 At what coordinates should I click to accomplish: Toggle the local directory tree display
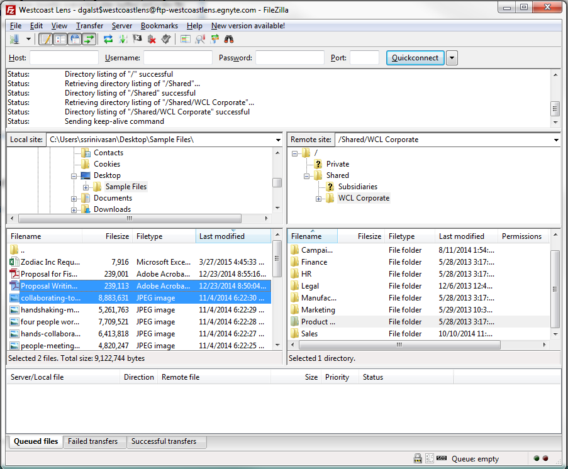(60, 39)
